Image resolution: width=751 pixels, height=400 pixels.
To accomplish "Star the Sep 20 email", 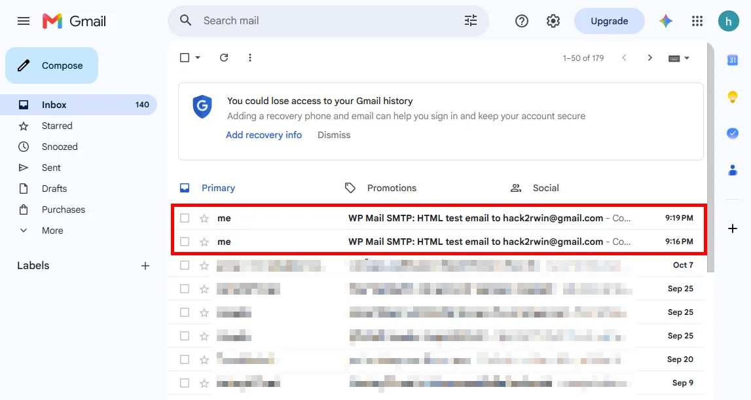I will [x=204, y=360].
